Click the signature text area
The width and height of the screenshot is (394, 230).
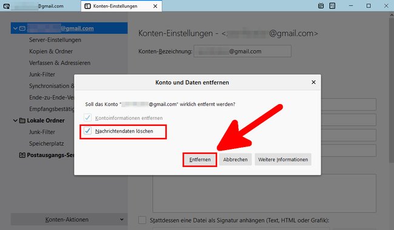264,193
